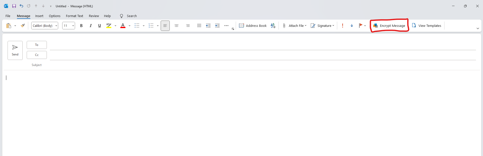Expand numbering style options
The image size is (483, 156).
tap(158, 26)
